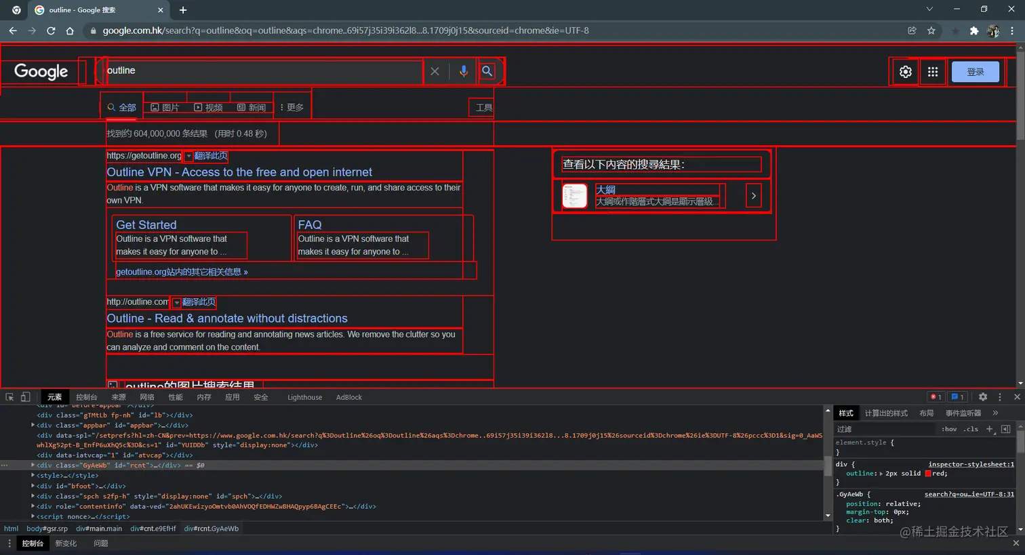Viewport: 1025px width, 555px height.
Task: Expand the rcnt GyAeWb div node
Action: tap(33, 466)
